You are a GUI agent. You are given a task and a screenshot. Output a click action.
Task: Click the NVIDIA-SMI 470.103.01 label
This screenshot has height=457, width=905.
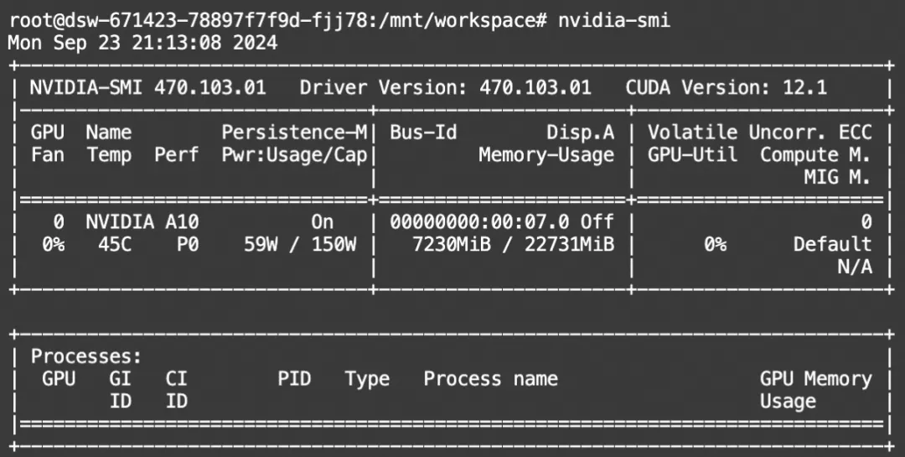[147, 87]
